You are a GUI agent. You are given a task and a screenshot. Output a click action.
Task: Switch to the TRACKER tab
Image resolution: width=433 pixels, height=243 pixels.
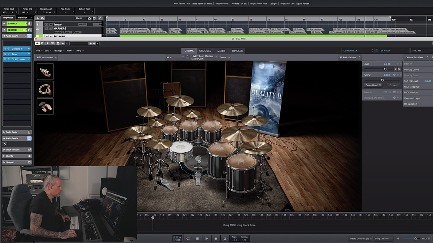[237, 51]
